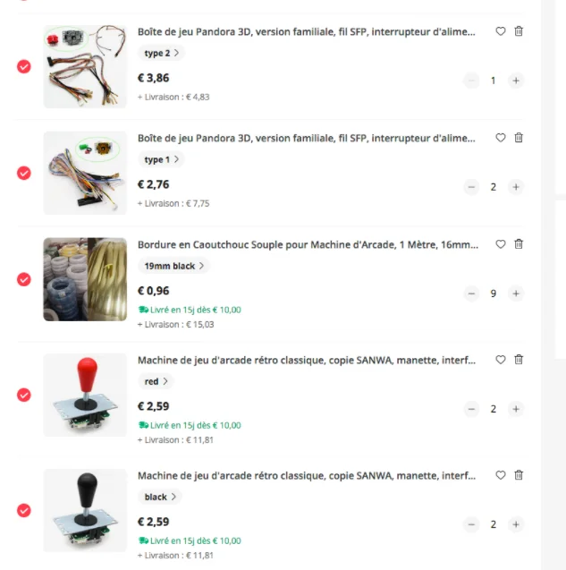Screen dimensions: 566x570
Task: Open the type 2 variant selector
Action: tap(161, 53)
